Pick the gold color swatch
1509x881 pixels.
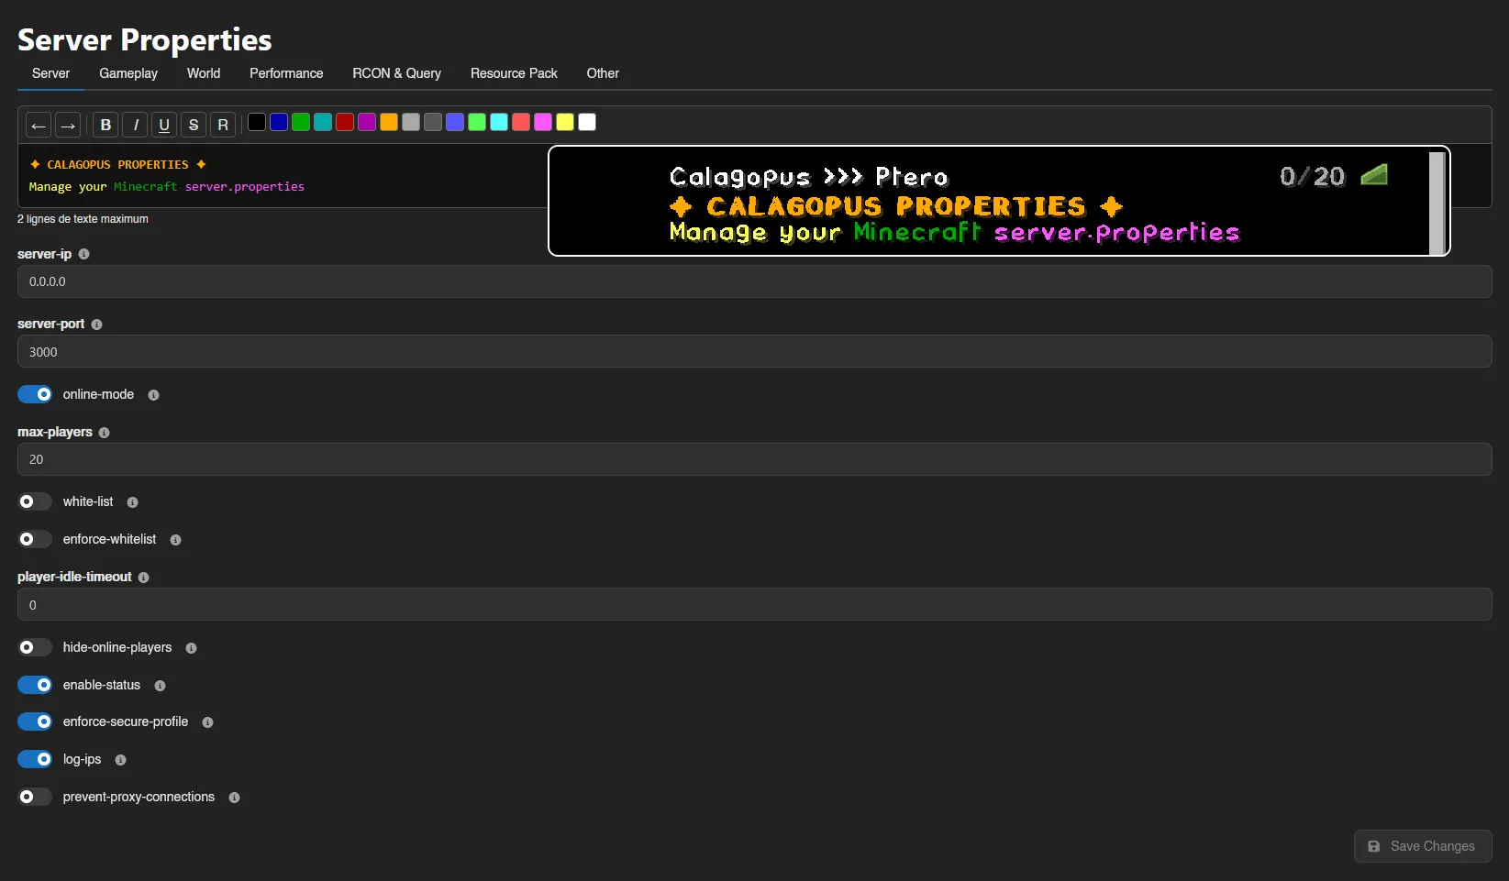(x=389, y=122)
